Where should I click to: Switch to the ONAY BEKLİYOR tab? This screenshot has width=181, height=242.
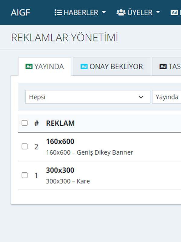coord(111,67)
